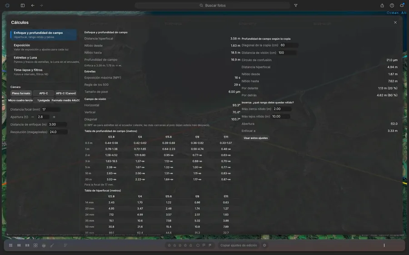Select the 1 pulgada sensor option
The image size is (409, 255).
[43, 100]
